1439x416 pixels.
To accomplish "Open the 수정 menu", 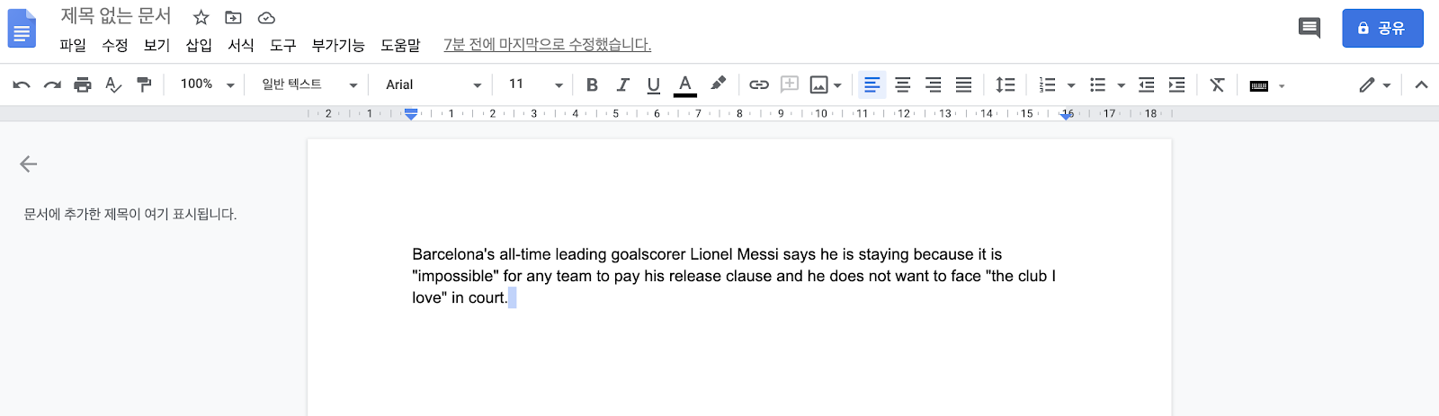I will tap(114, 44).
